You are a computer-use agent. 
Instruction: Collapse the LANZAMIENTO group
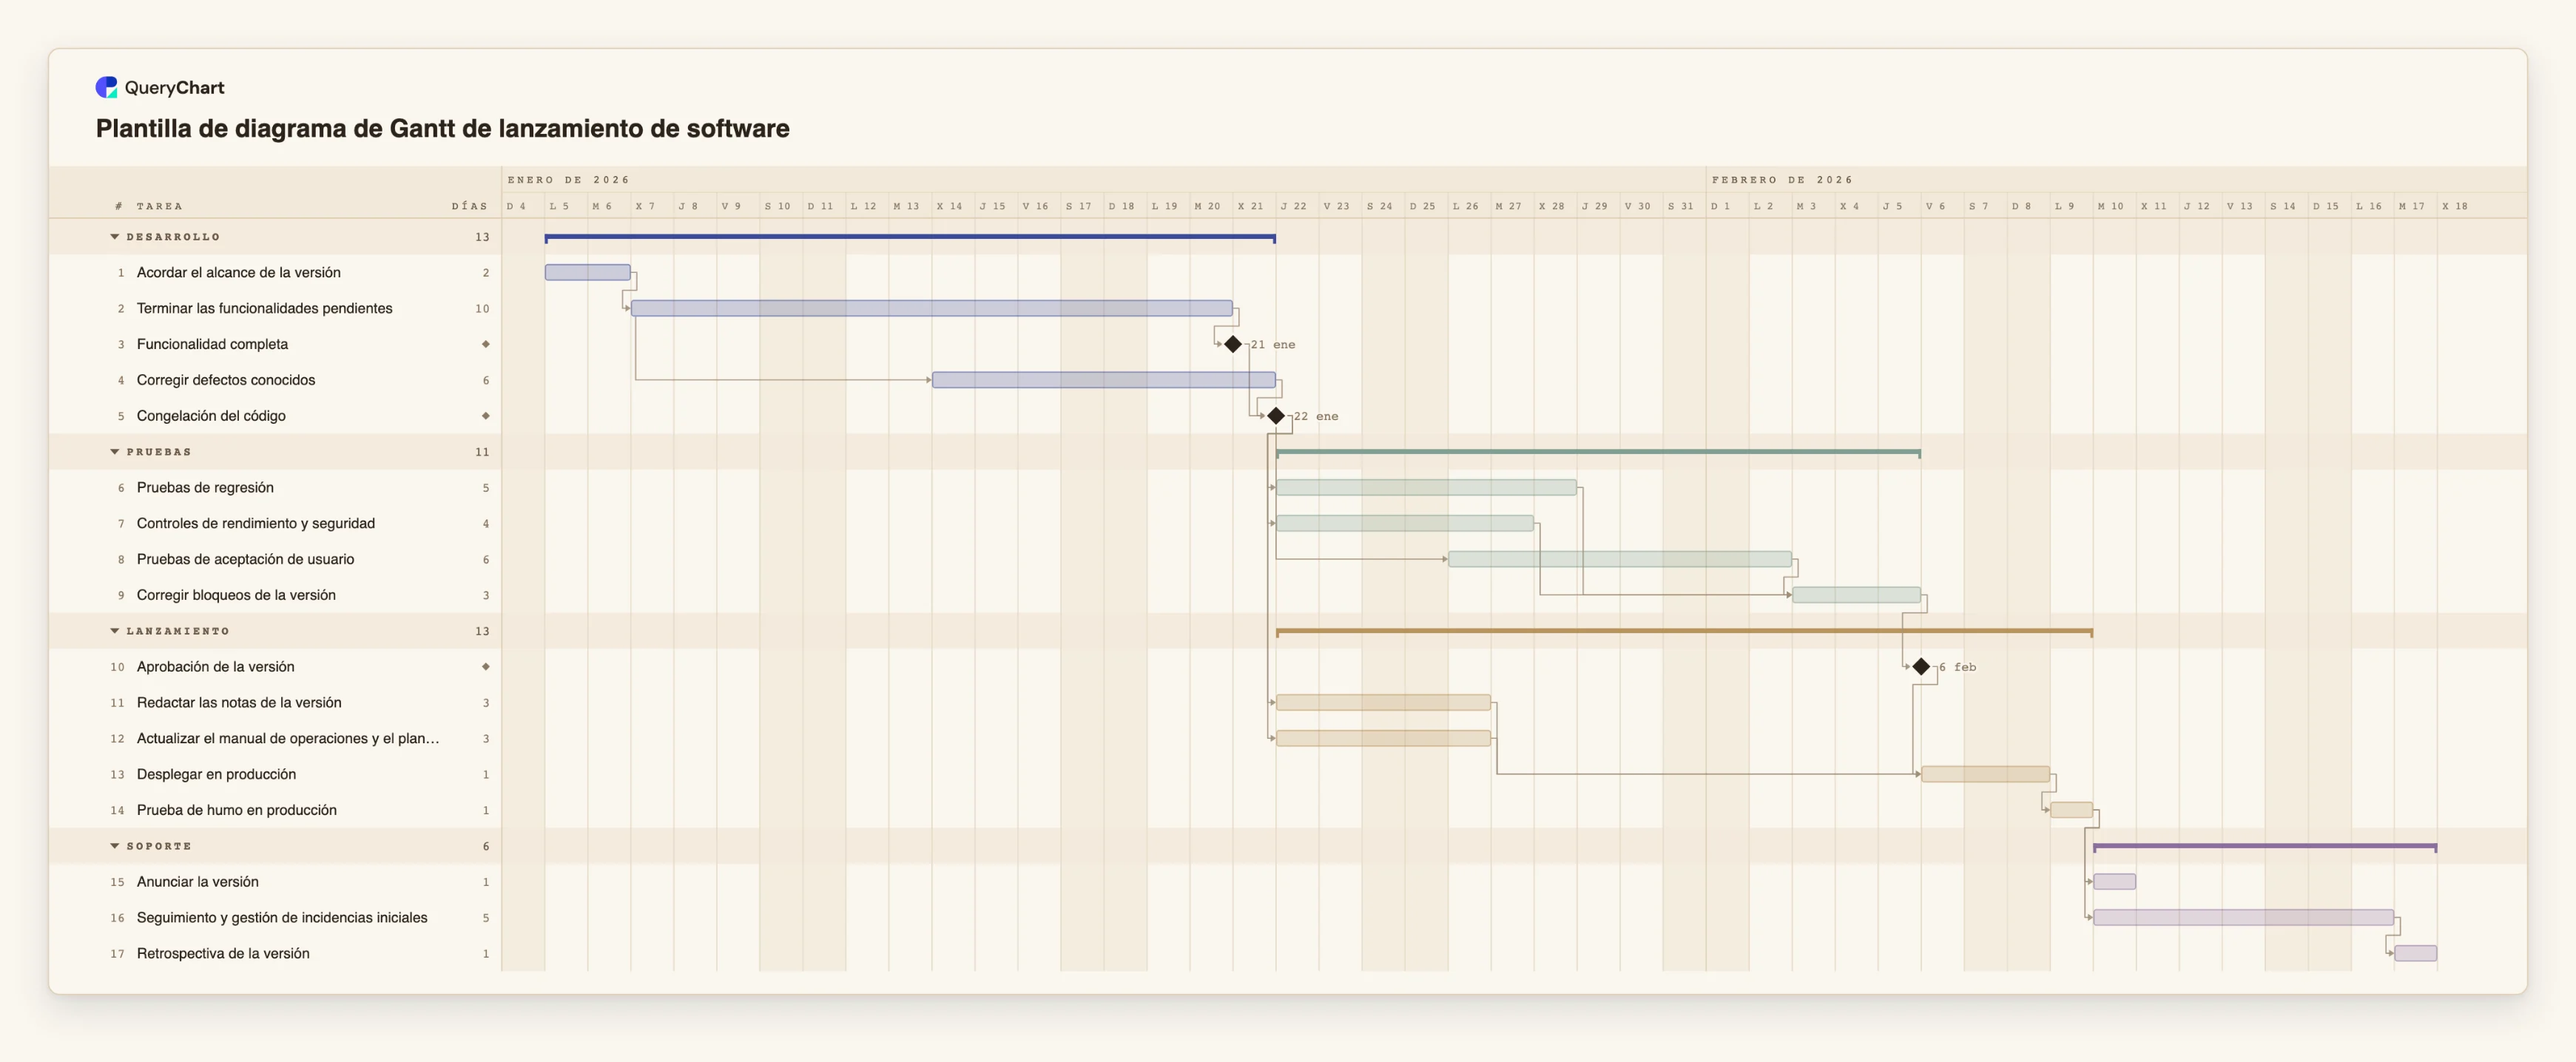[115, 631]
